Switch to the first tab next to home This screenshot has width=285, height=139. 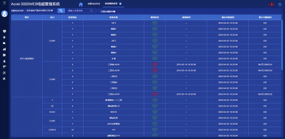[x=94, y=4]
